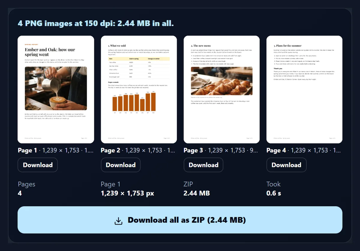The image size is (360, 251).
Task: Click Download all as ZIP button
Action: click(x=180, y=220)
